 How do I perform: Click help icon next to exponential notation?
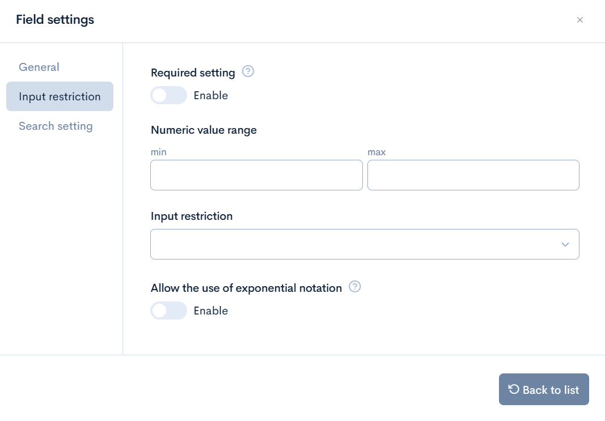[355, 287]
